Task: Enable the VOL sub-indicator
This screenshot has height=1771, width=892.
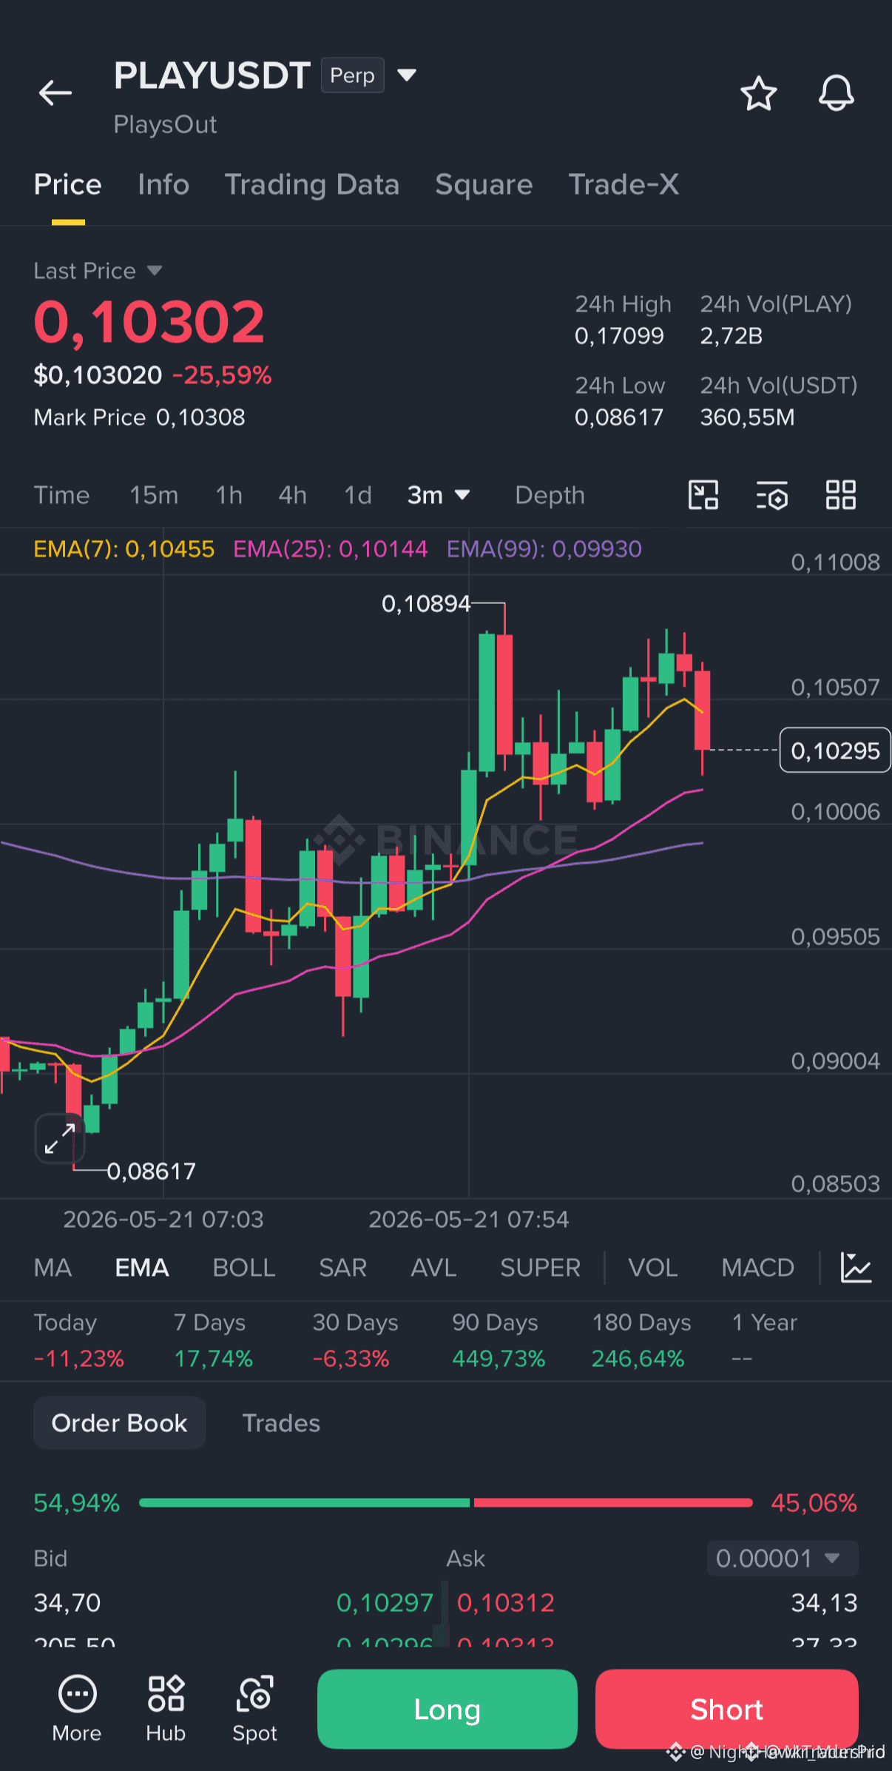Action: click(x=653, y=1268)
